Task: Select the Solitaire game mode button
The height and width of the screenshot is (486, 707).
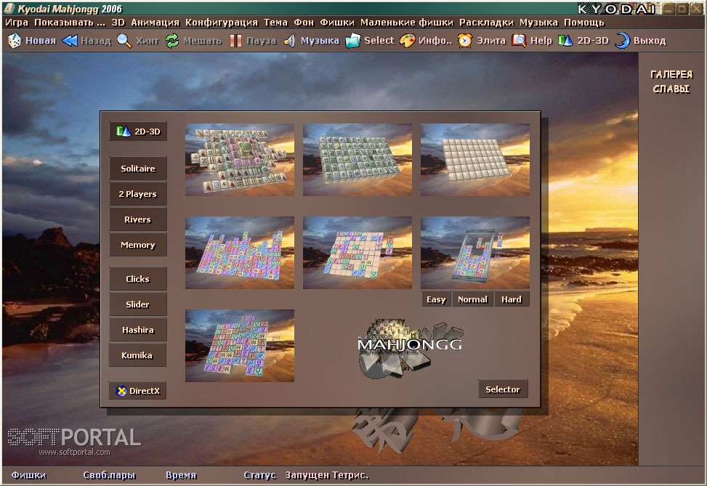Action: click(x=138, y=169)
